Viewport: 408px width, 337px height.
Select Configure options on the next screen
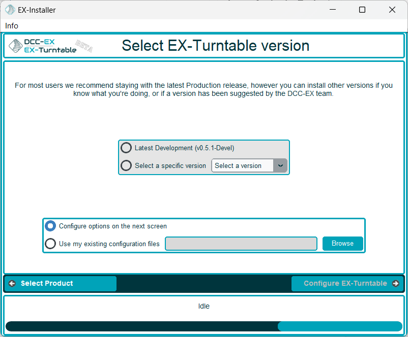(x=50, y=226)
